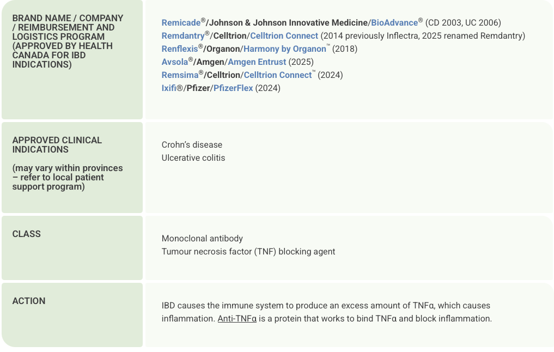Click the Monoclonal antibody text
Screen dimensions: 554x352
pos(202,239)
